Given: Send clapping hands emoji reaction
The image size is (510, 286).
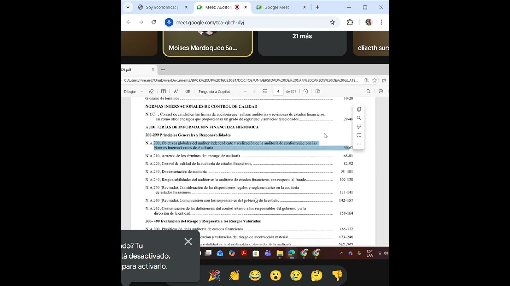Looking at the screenshot, I should 235,275.
